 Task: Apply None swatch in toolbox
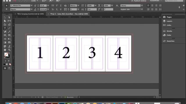point(10,64)
